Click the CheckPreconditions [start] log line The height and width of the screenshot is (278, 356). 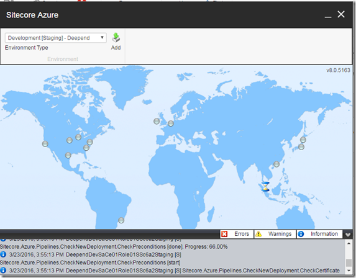[90, 262]
